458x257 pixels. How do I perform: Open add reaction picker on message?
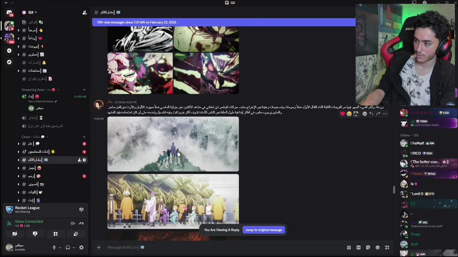[x=365, y=114]
